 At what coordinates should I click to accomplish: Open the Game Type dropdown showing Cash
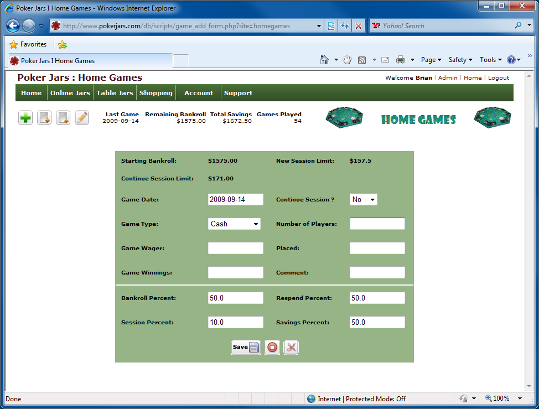[234, 224]
